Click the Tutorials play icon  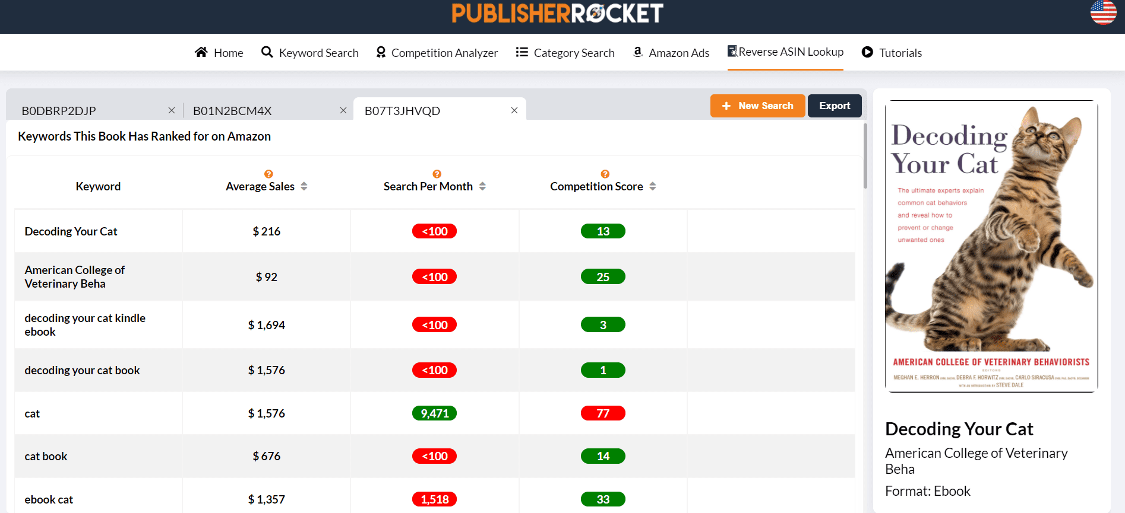[867, 52]
